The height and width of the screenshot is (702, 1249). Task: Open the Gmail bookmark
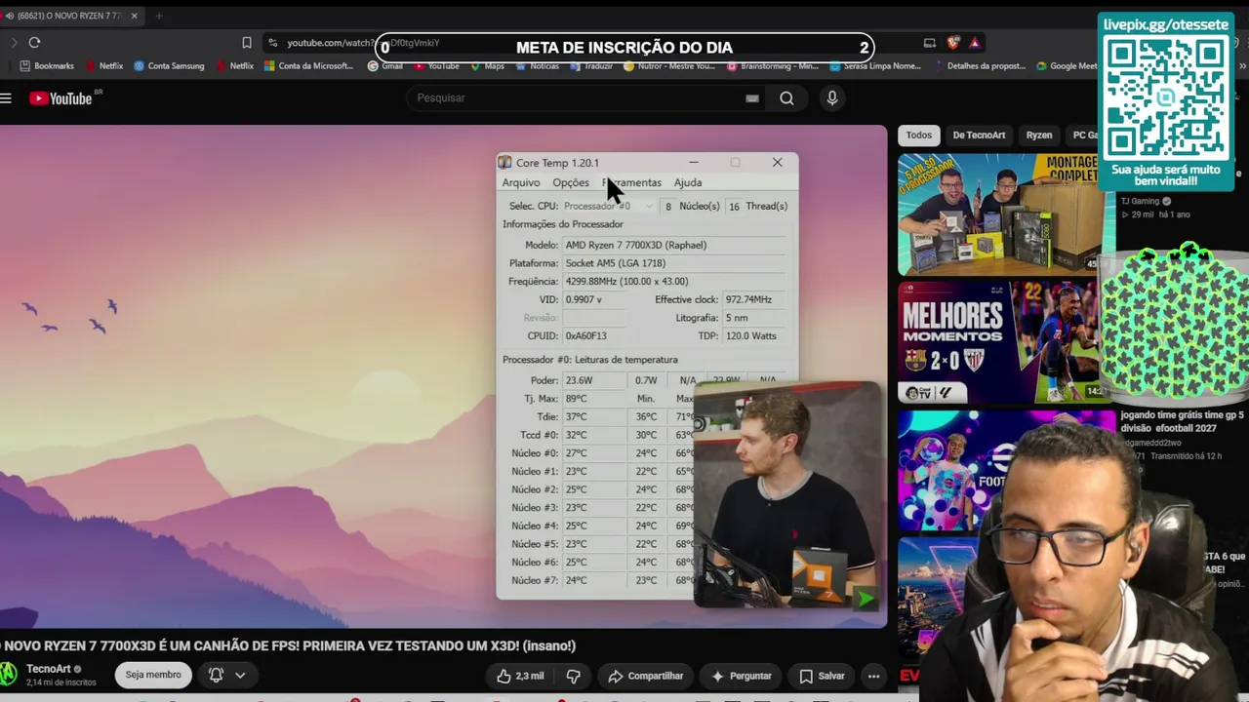385,66
